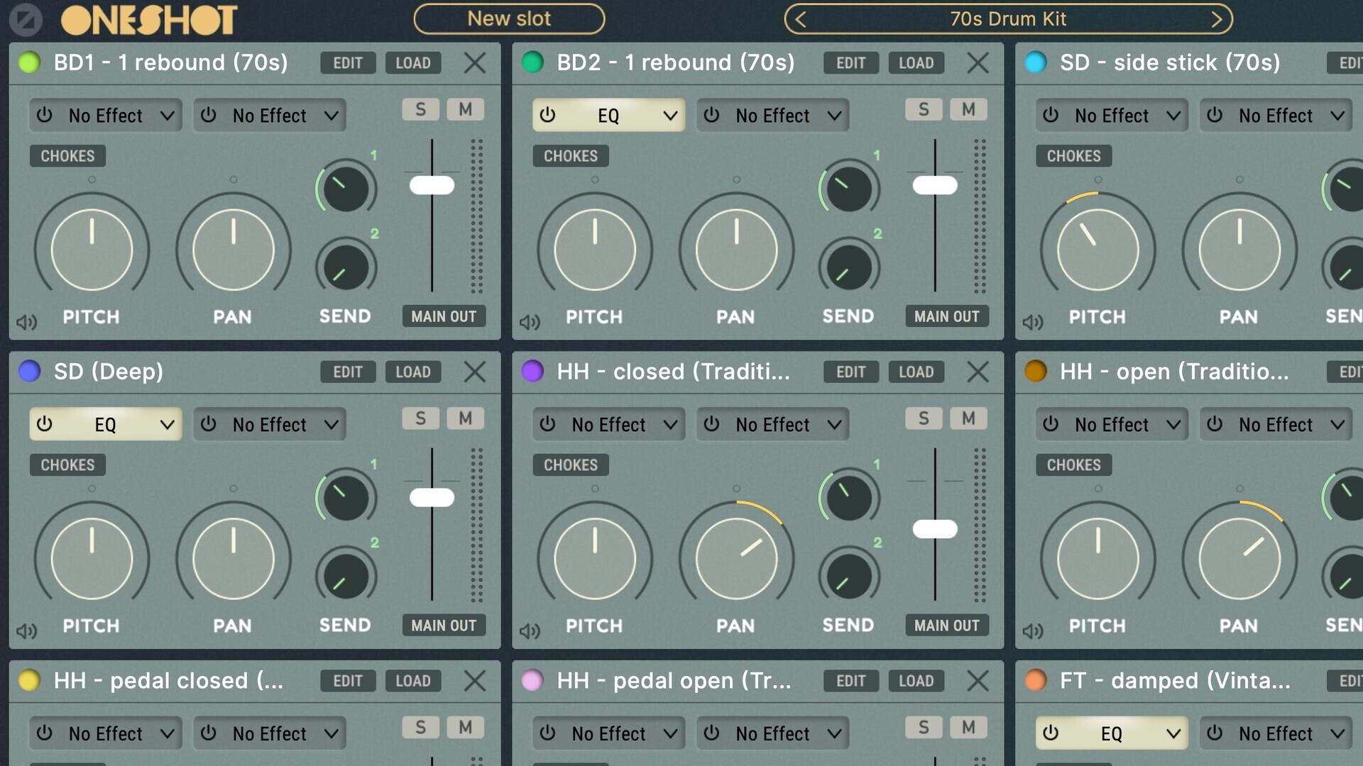This screenshot has width=1363, height=766.
Task: Open HH - pedal open first effect dropdown
Action: point(608,734)
